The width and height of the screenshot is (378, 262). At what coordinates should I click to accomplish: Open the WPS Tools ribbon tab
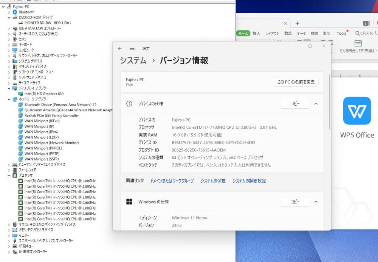pos(341,34)
